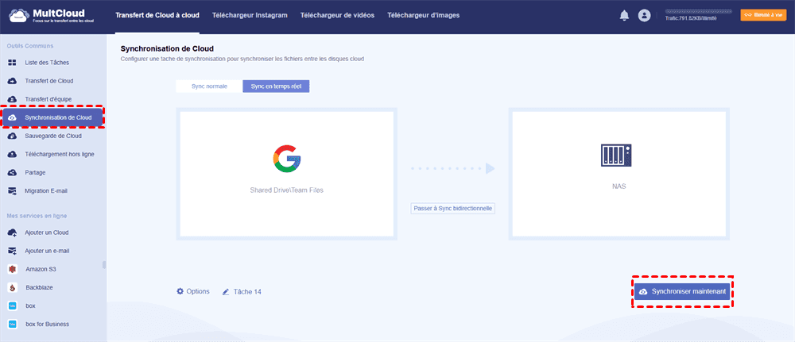
Task: Select the Sync en temps réel mode
Action: [x=277, y=86]
